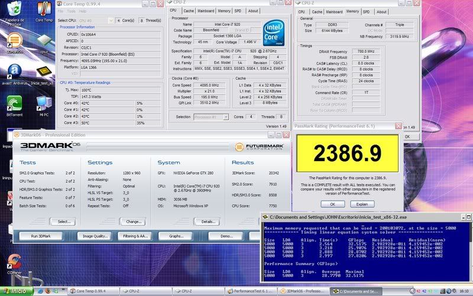
Task: Click the Intel Core i7 logo in CPU-Z
Action: (x=274, y=33)
